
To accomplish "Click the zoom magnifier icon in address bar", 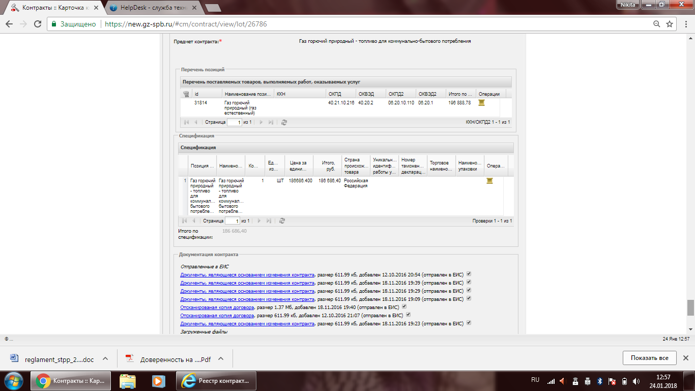I will click(x=657, y=24).
